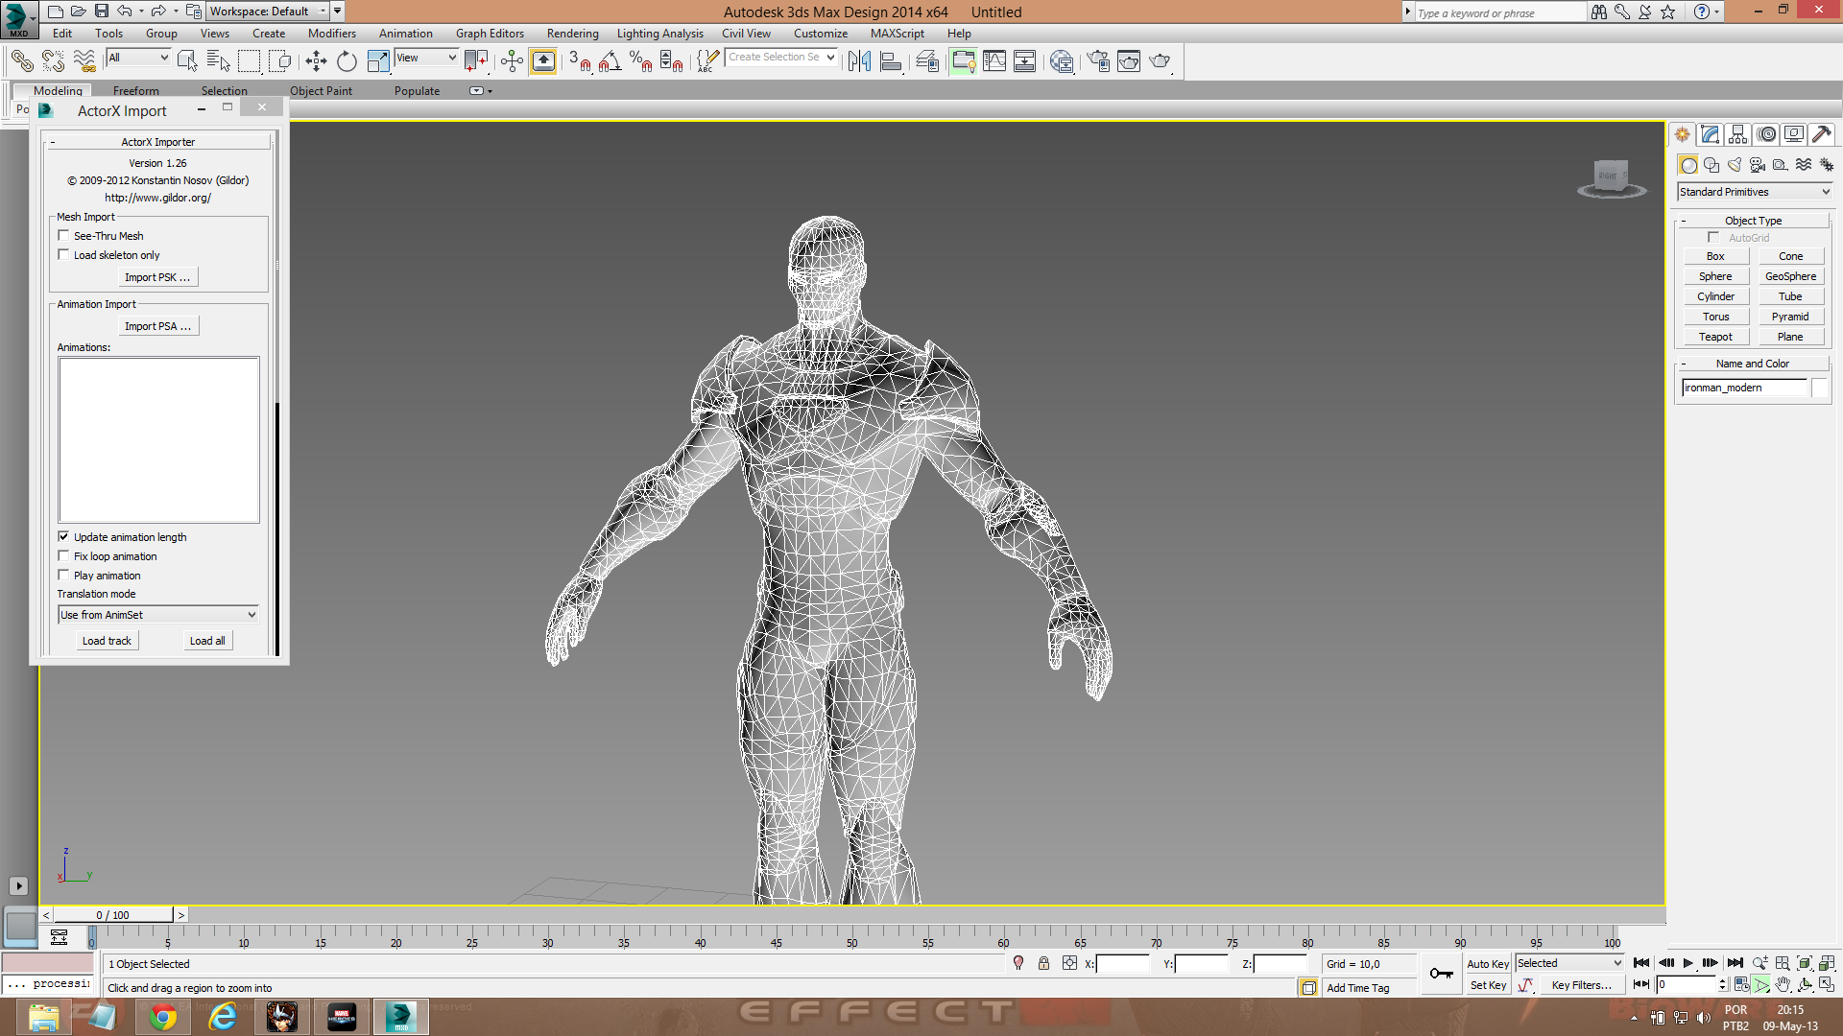Select the Shapes category icon

[1711, 165]
